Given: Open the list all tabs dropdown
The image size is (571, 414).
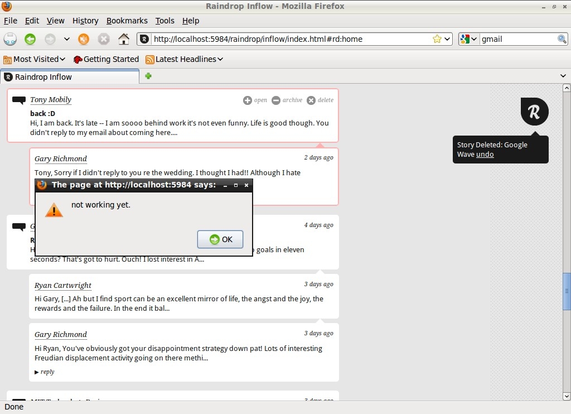Looking at the screenshot, I should [563, 76].
